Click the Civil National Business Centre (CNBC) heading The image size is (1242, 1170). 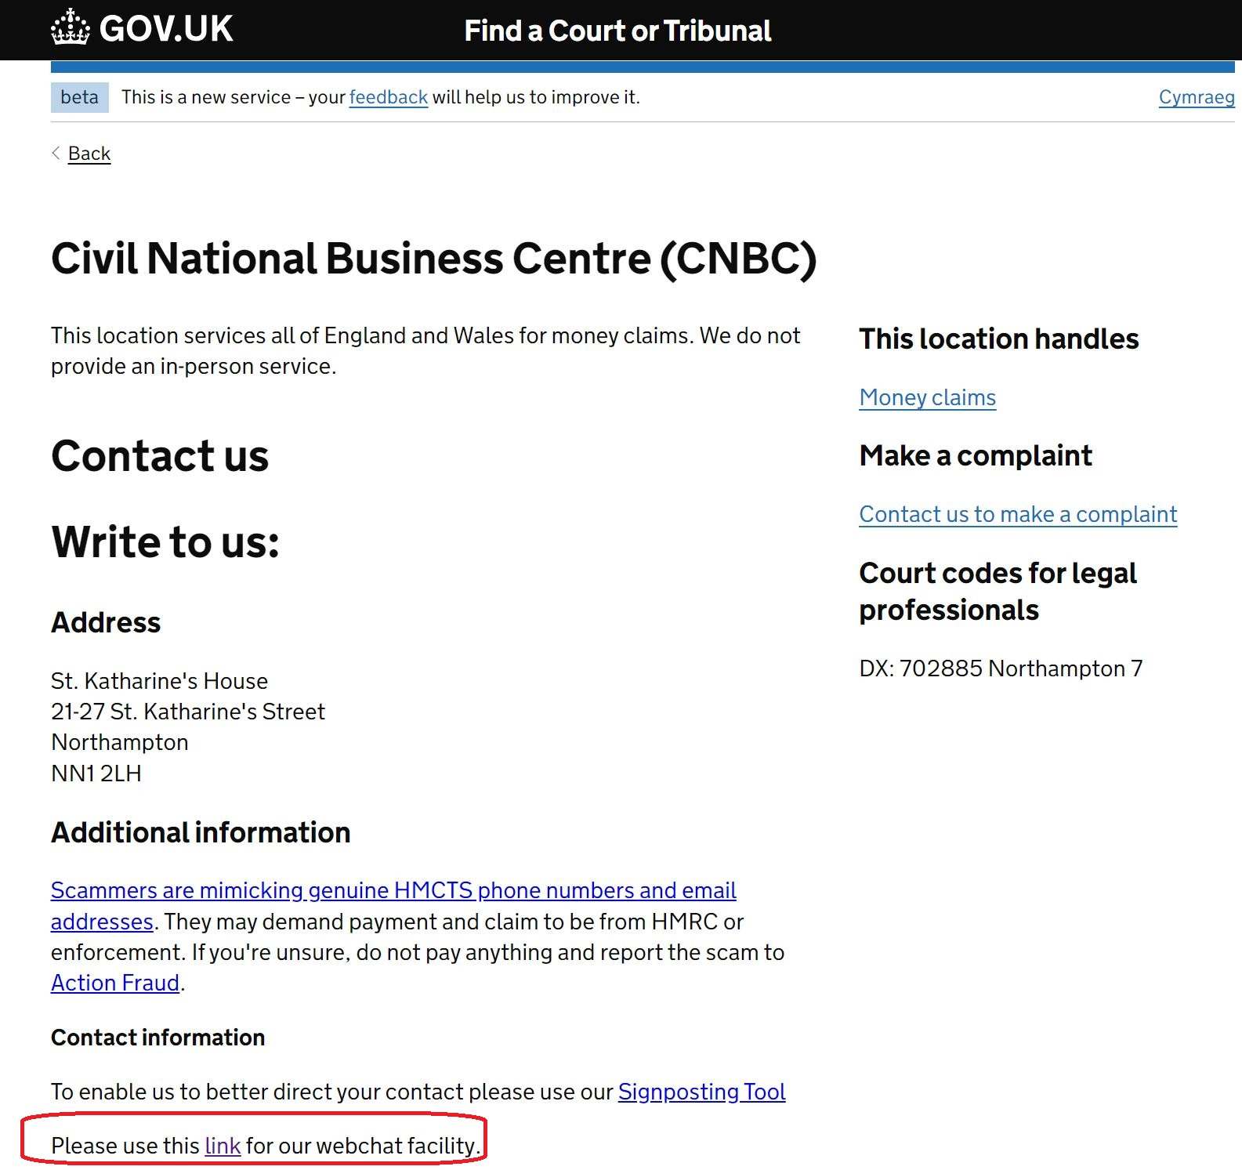click(434, 259)
